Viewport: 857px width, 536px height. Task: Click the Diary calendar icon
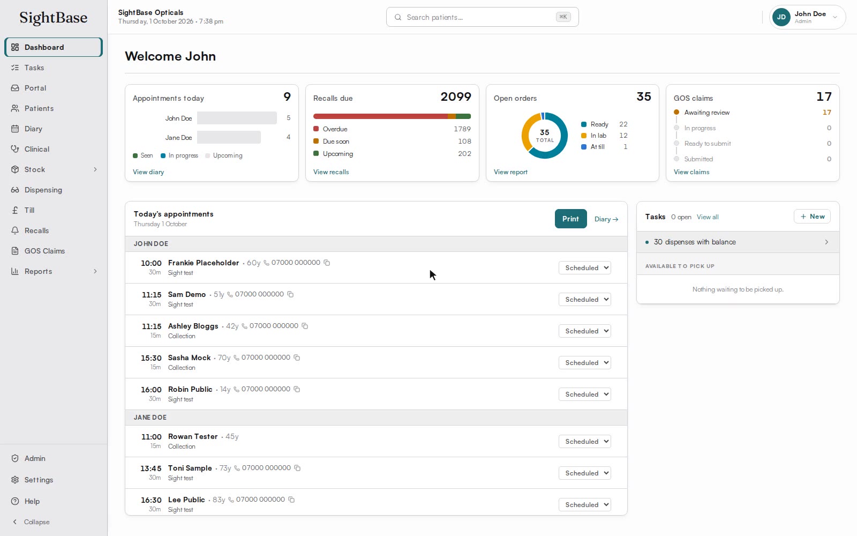point(15,129)
